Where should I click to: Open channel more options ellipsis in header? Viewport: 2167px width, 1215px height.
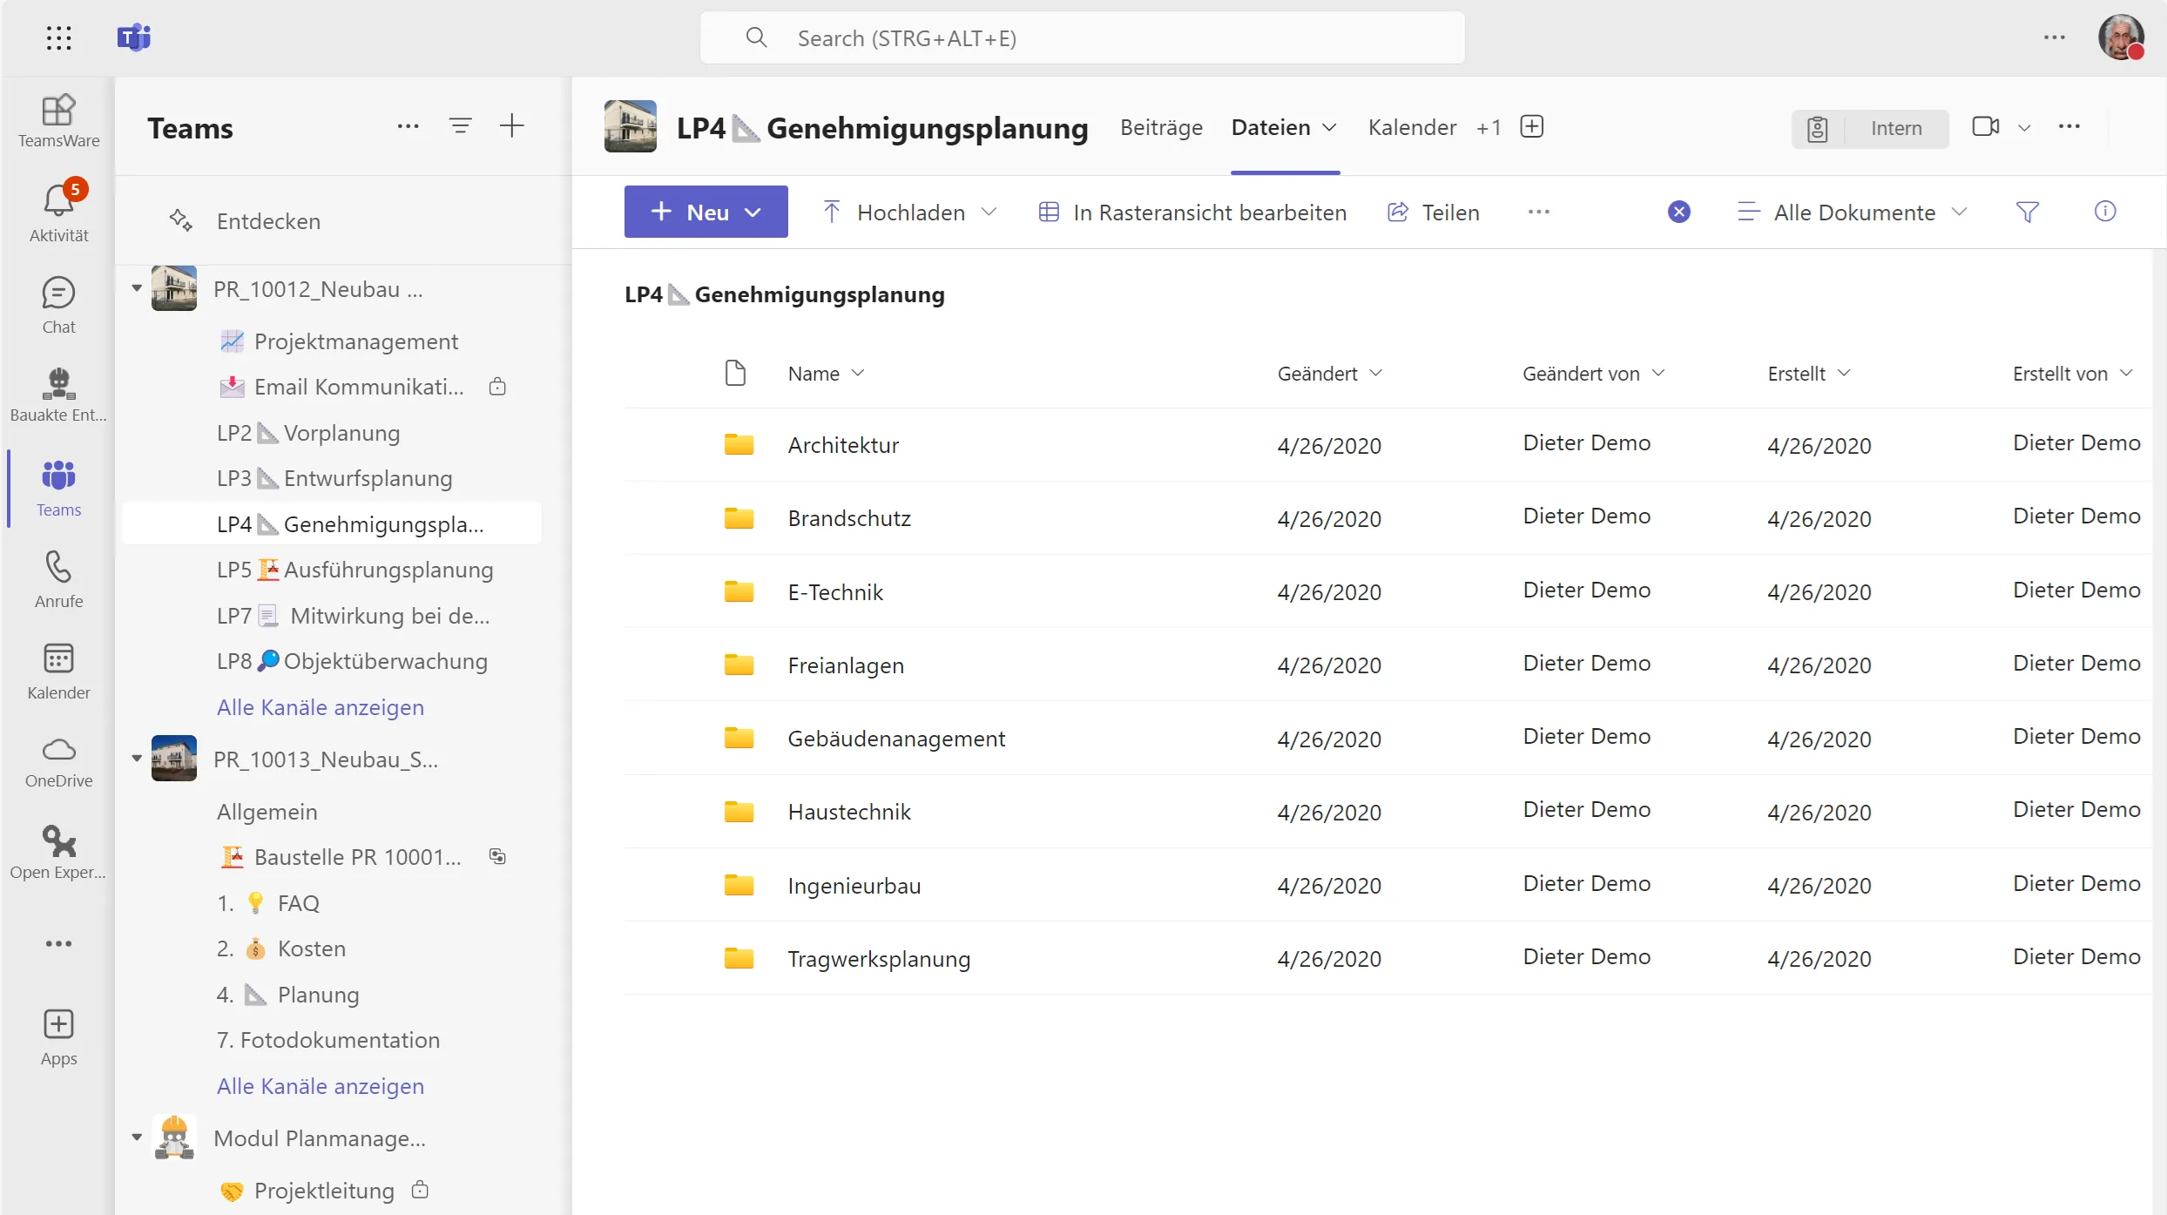click(x=2069, y=127)
